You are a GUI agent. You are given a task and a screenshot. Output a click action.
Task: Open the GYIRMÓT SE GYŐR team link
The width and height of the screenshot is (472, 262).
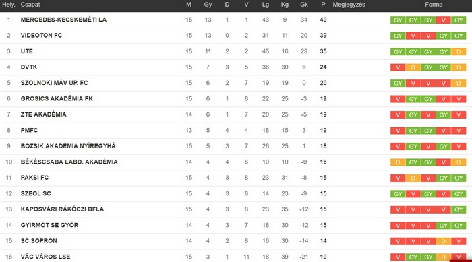[x=49, y=225]
